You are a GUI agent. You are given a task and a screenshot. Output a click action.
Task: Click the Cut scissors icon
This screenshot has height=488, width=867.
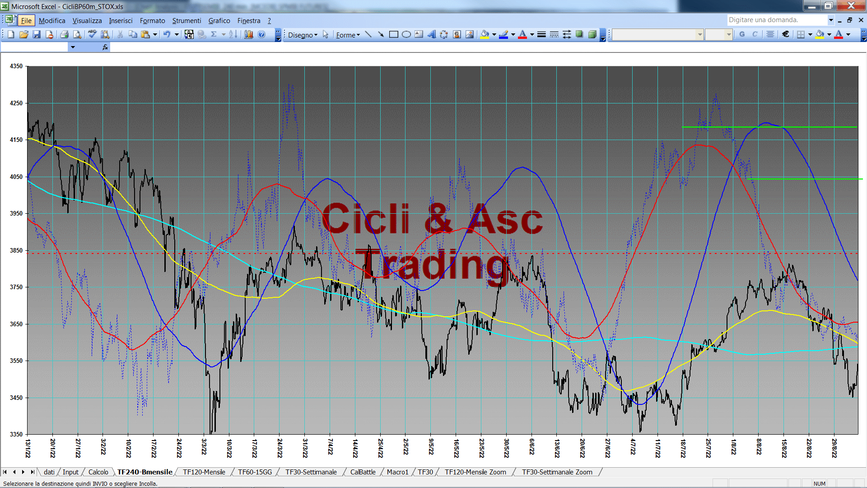[120, 34]
